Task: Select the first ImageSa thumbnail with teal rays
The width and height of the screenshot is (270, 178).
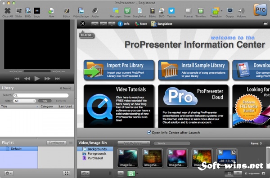Action: tap(128, 158)
